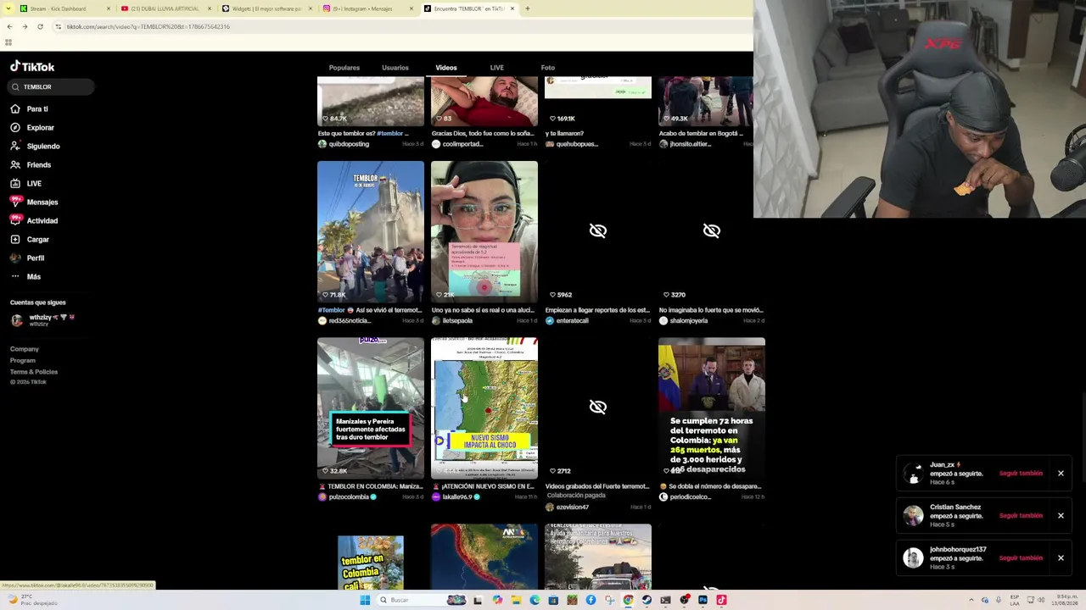Viewport: 1086px width, 610px height.
Task: Reveal hidden video by enteratecali
Action: 598,230
